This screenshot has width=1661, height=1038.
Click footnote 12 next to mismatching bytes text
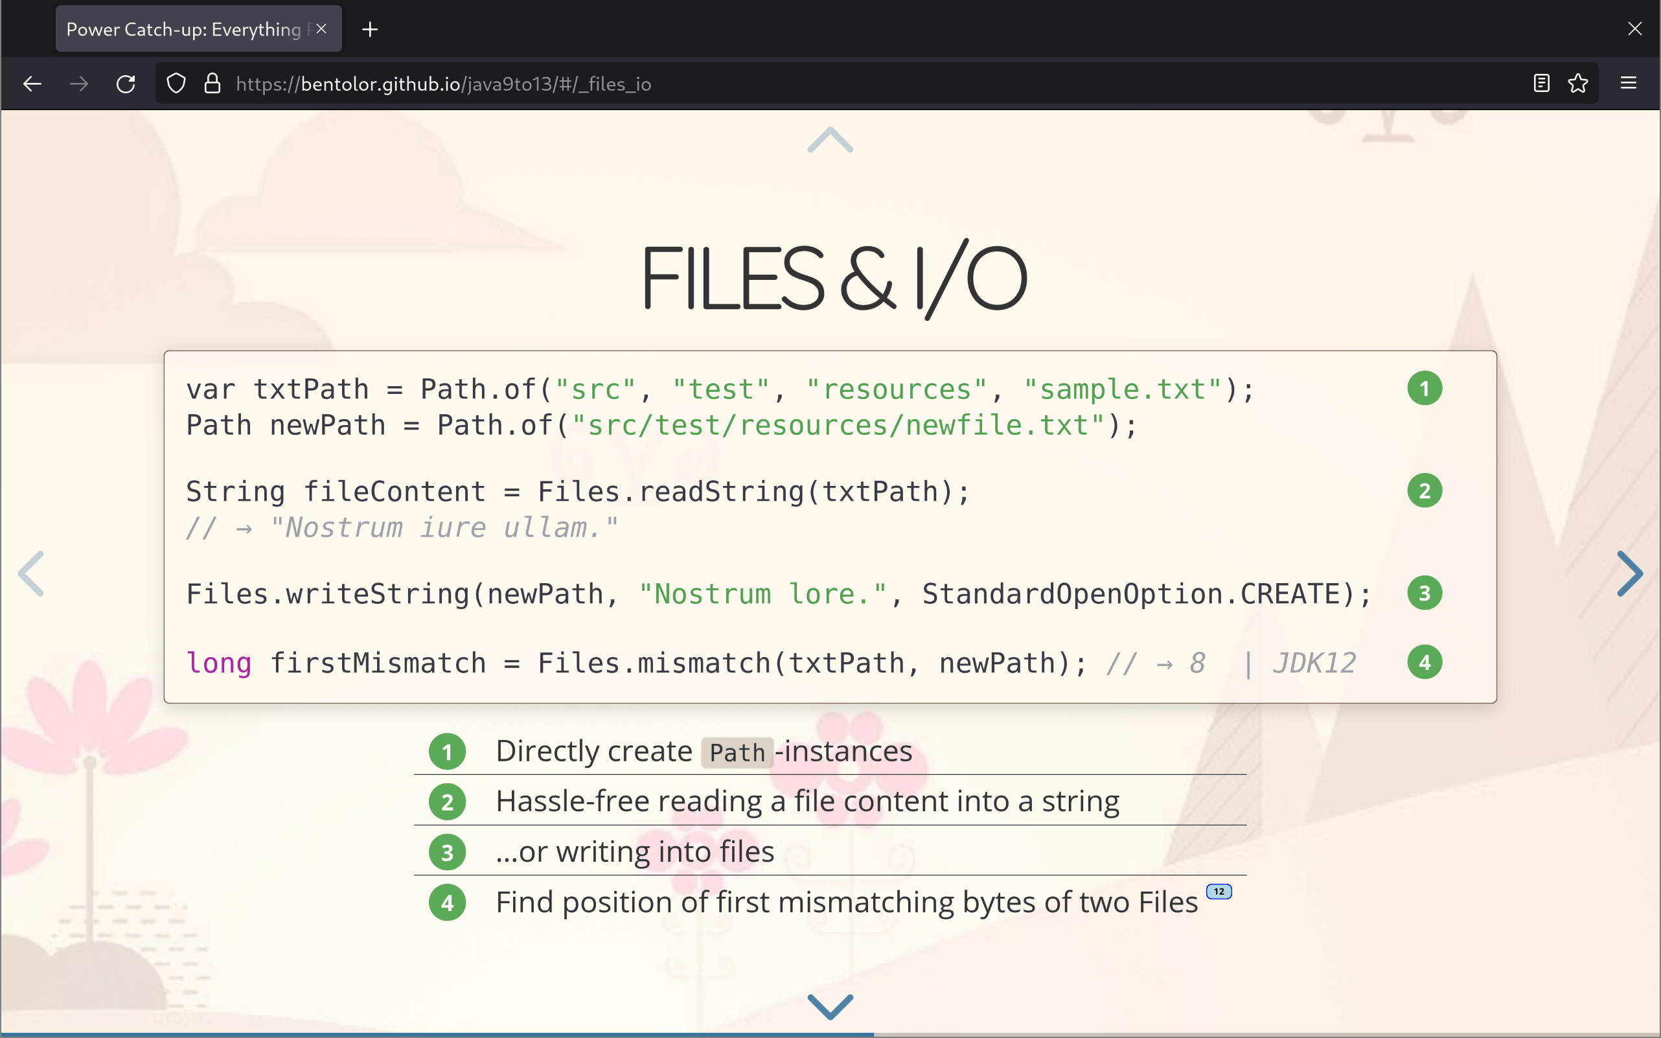point(1219,891)
